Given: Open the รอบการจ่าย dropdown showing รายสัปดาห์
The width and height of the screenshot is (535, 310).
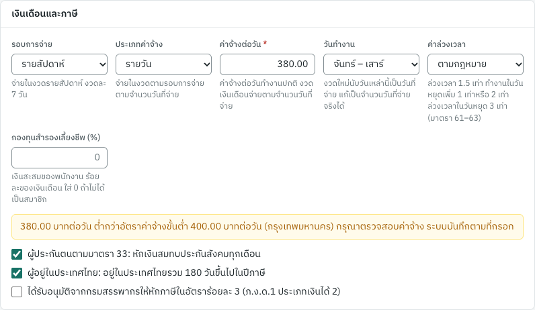Looking at the screenshot, I should click(x=59, y=64).
